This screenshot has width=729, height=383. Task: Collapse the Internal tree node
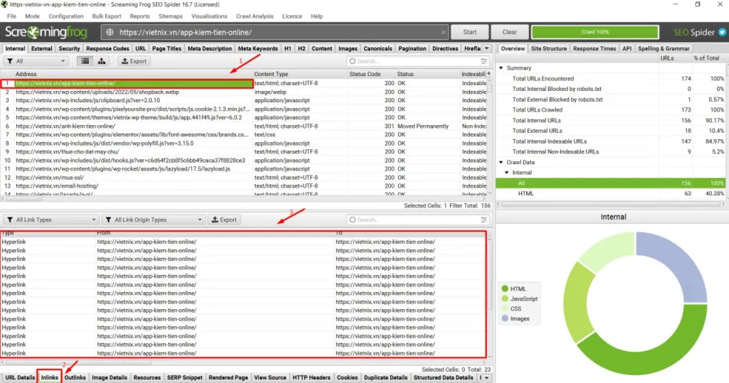coord(507,172)
